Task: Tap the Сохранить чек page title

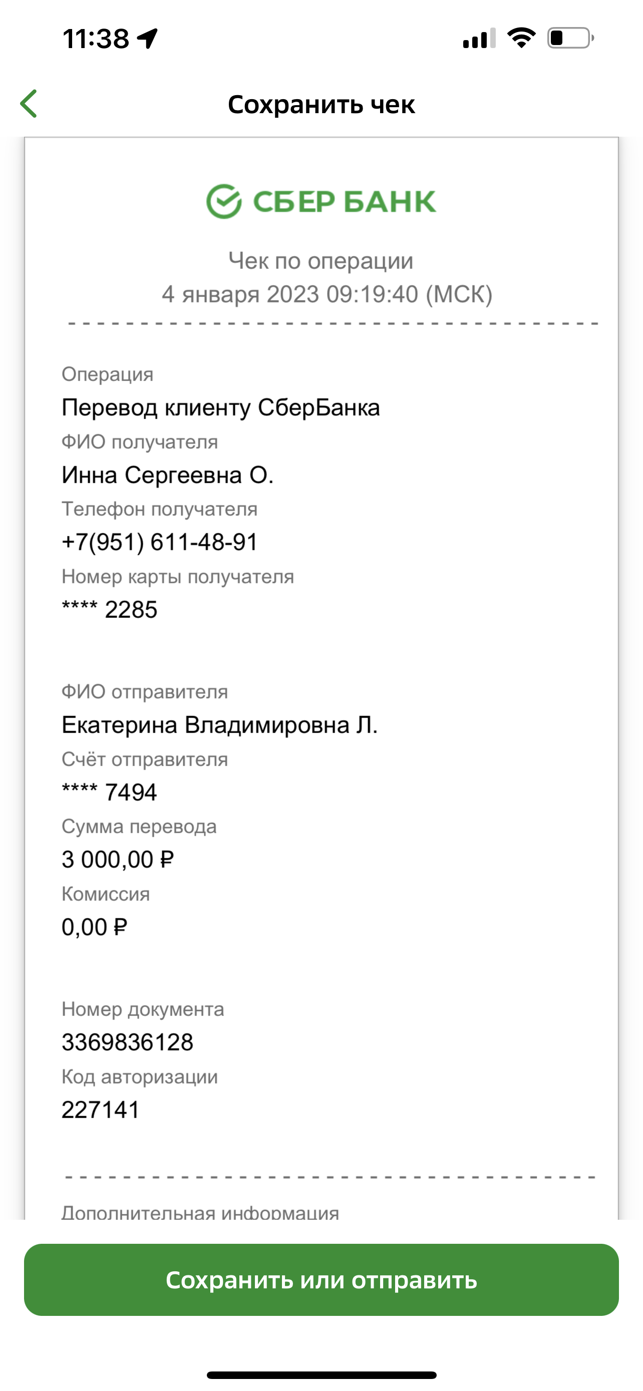Action: pos(321,104)
